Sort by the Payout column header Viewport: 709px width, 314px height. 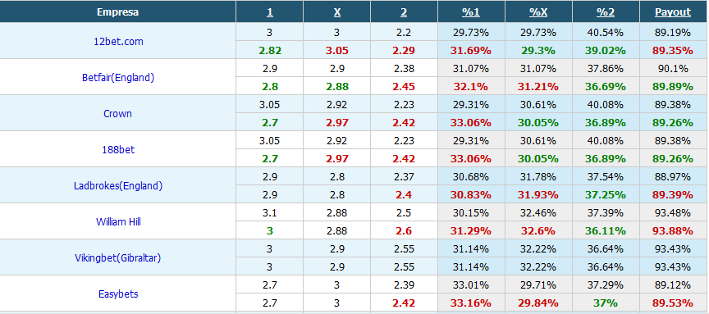click(673, 12)
